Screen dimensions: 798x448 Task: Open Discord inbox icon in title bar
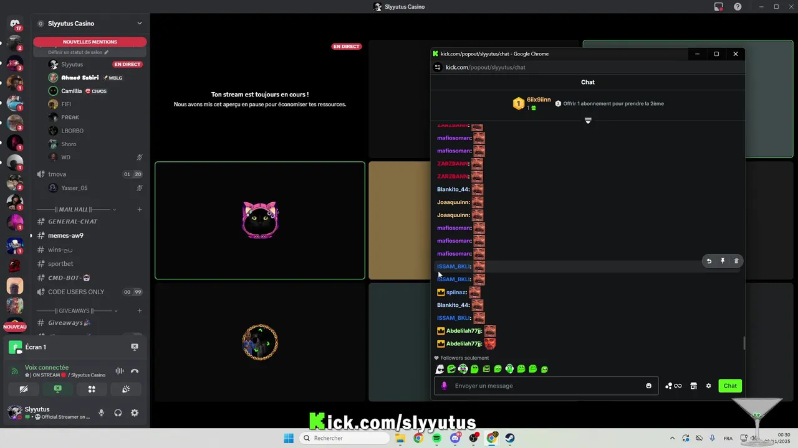[x=718, y=7]
